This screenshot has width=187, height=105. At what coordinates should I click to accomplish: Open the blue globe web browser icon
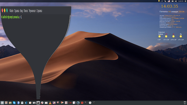(18, 103)
